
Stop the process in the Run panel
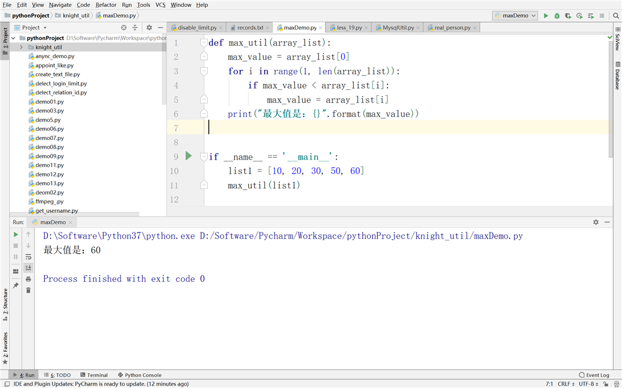coord(16,246)
